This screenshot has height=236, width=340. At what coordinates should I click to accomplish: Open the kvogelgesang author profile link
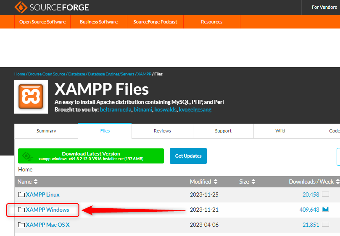coord(195,110)
